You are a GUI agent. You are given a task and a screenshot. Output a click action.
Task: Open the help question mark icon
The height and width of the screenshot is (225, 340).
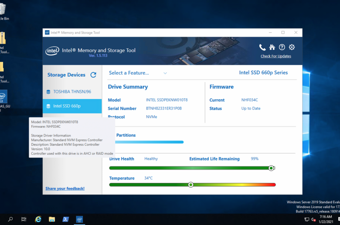tap(282, 47)
